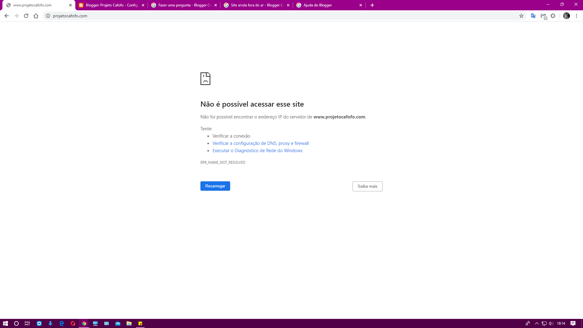Open the Action Center notifications icon
The width and height of the screenshot is (583, 328).
573,323
